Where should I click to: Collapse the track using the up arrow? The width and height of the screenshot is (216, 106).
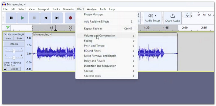(x=5, y=69)
